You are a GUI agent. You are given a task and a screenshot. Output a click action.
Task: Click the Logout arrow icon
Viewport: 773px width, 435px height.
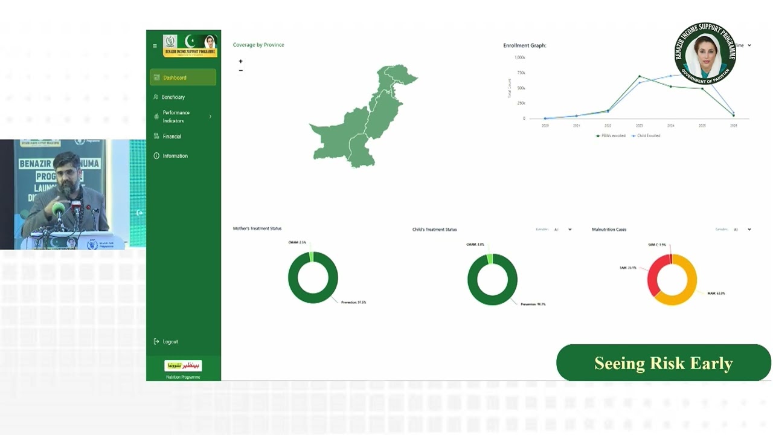(x=156, y=341)
